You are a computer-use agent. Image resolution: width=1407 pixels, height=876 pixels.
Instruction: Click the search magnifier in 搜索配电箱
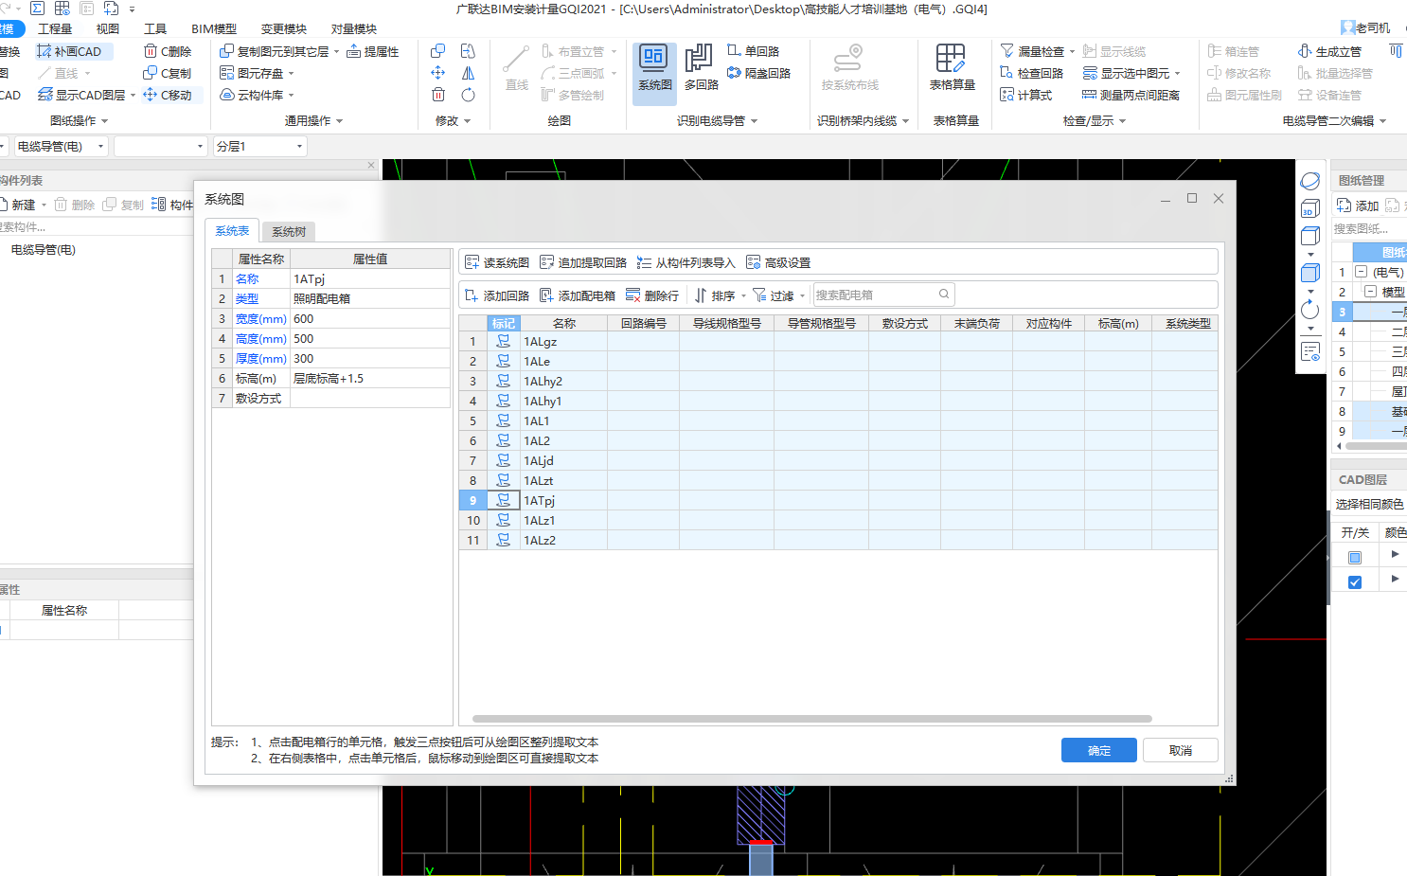(944, 295)
